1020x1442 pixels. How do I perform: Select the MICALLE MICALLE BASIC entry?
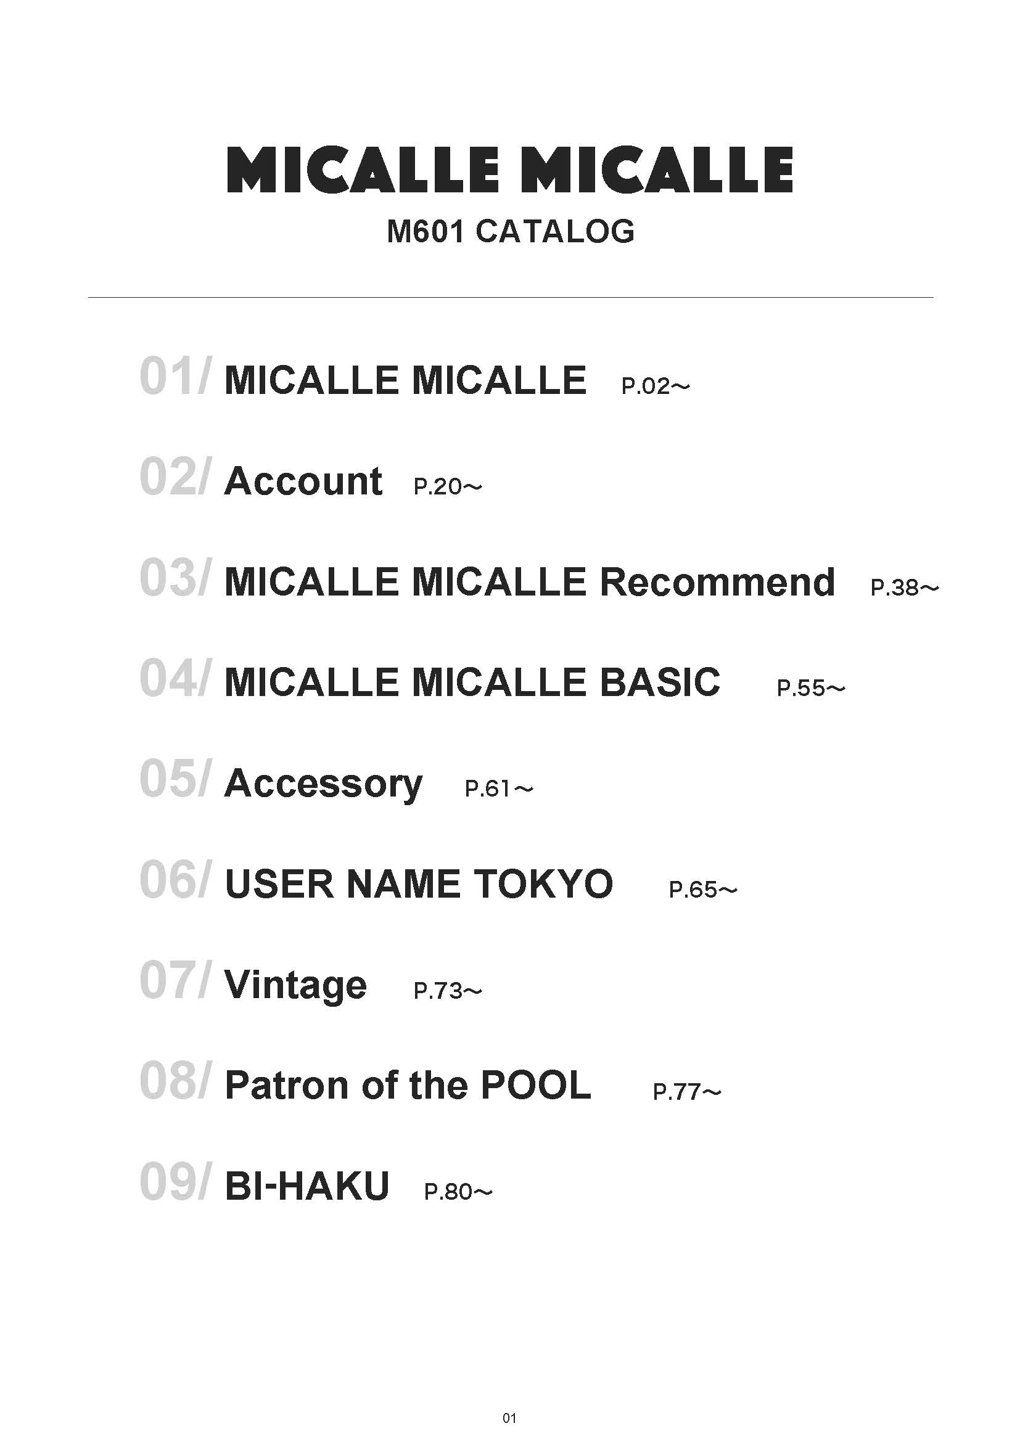point(472,682)
